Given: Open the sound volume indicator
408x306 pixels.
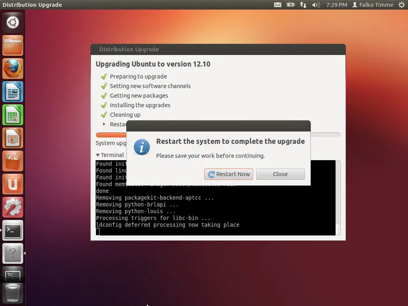Looking at the screenshot, I should (x=316, y=5).
